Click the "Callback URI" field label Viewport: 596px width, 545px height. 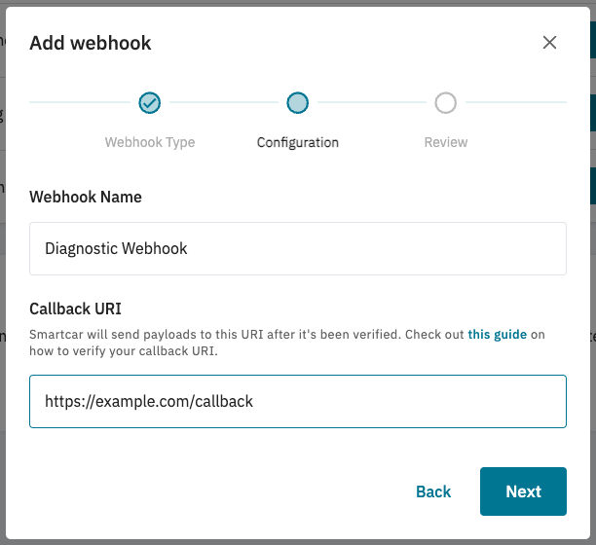(x=75, y=309)
